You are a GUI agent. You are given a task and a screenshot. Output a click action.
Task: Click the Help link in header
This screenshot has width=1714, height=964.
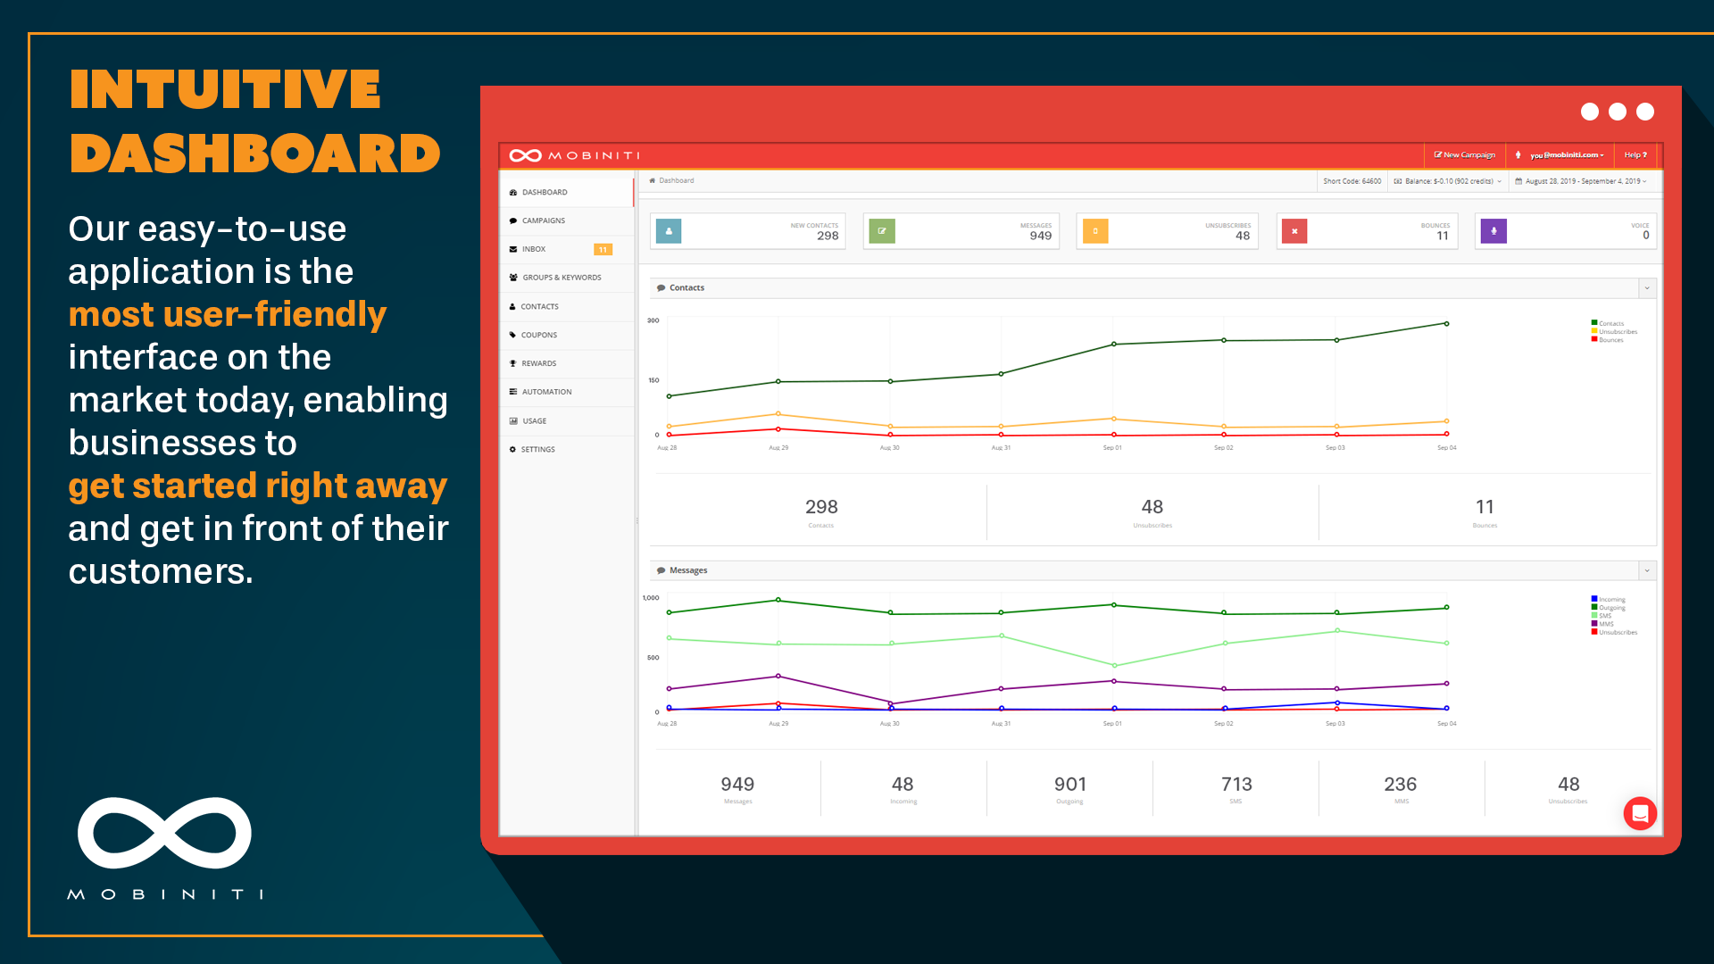[1635, 155]
